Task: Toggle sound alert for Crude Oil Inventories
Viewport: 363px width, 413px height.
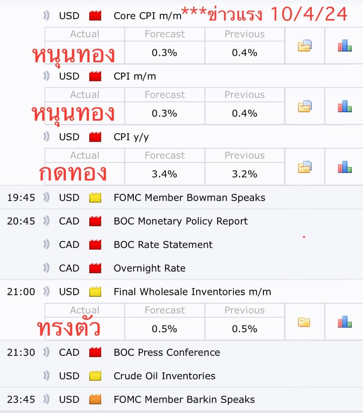Action: tap(46, 376)
